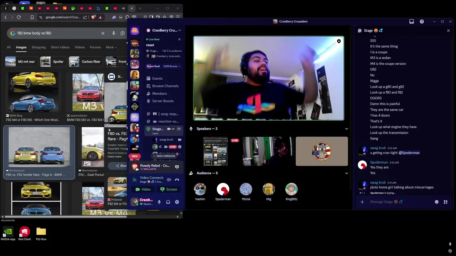
Task: Close the active browser tab
Action: click(x=131, y=8)
